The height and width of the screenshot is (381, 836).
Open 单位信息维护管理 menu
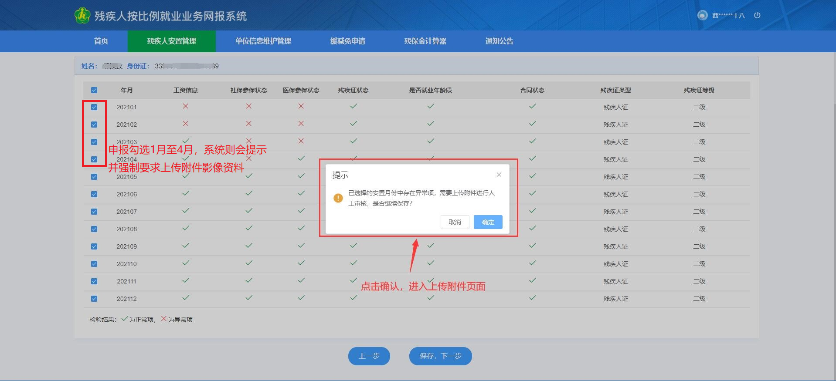pos(263,41)
